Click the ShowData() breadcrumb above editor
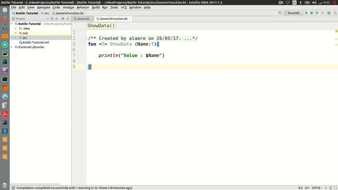 tap(101, 26)
